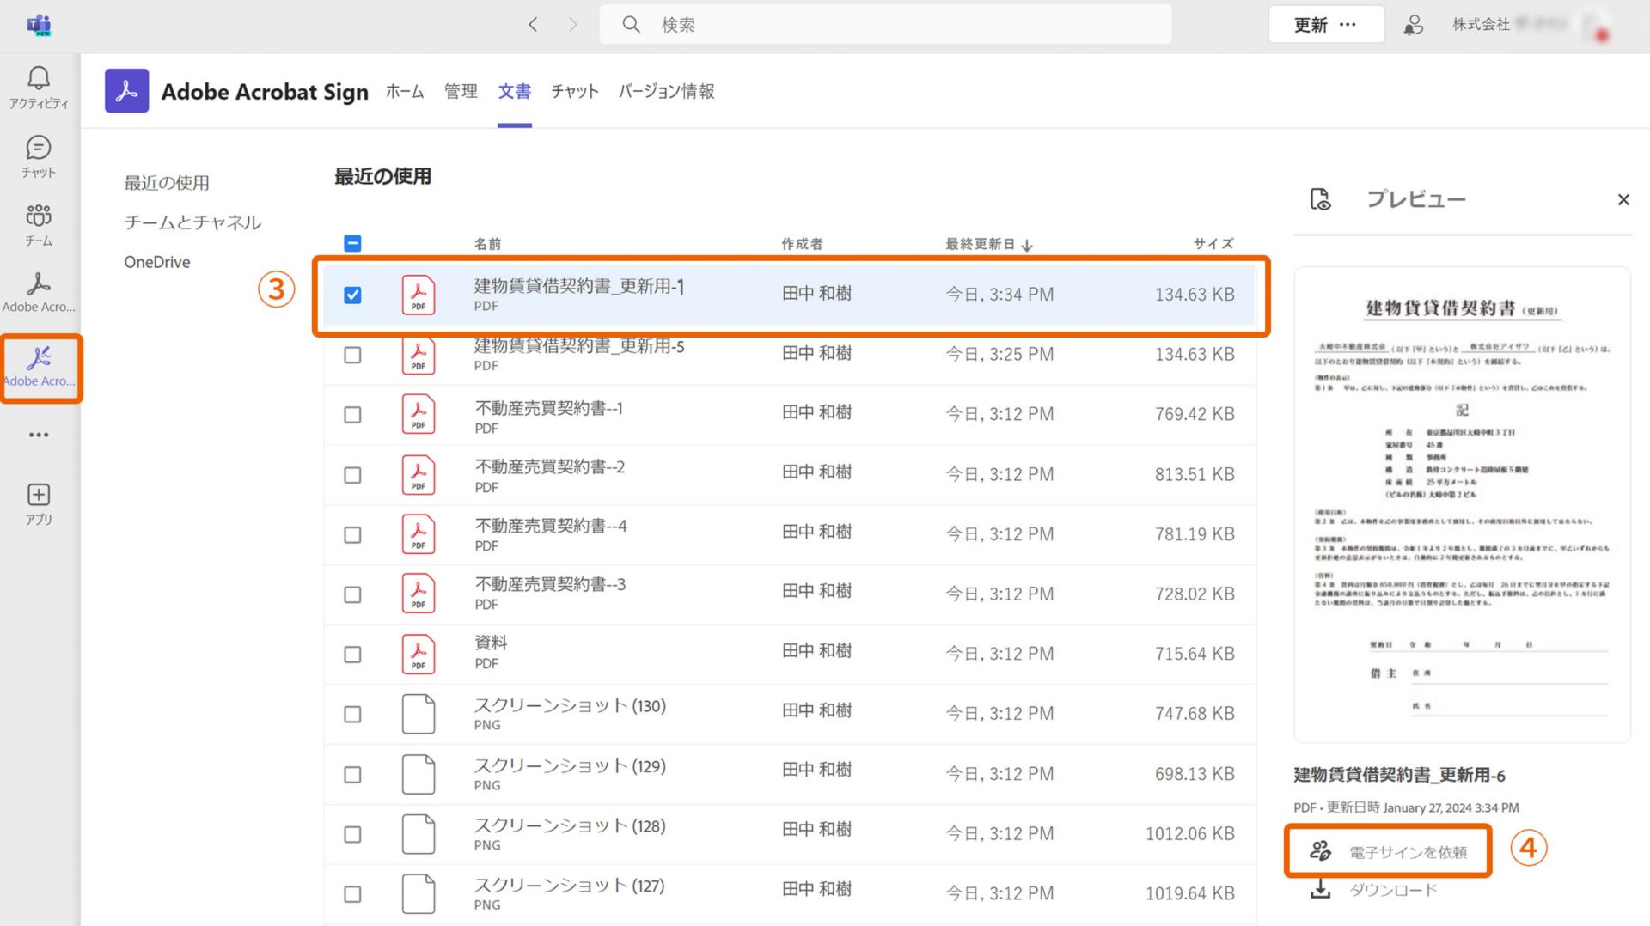Click file icon of スクリーンショット (128)
Image resolution: width=1650 pixels, height=926 pixels.
pyautogui.click(x=419, y=833)
